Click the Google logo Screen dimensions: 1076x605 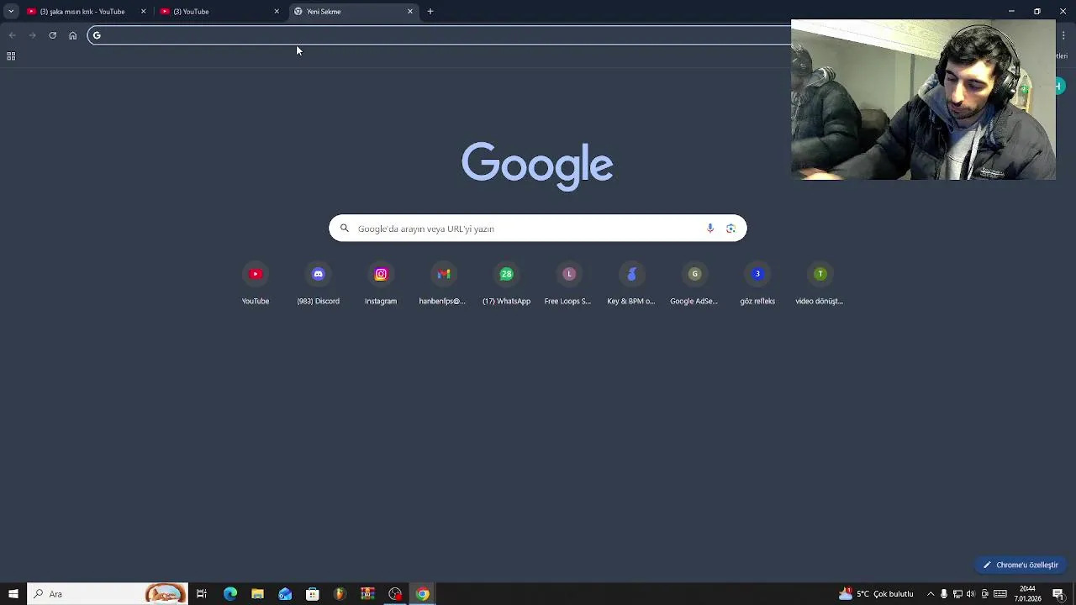pos(537,166)
